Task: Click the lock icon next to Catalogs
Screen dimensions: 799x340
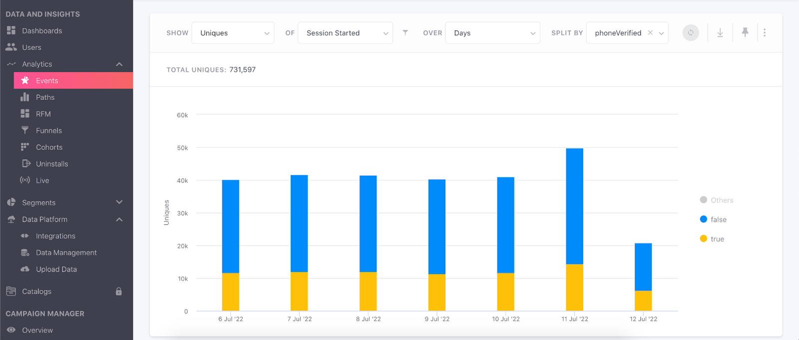Action: [119, 292]
